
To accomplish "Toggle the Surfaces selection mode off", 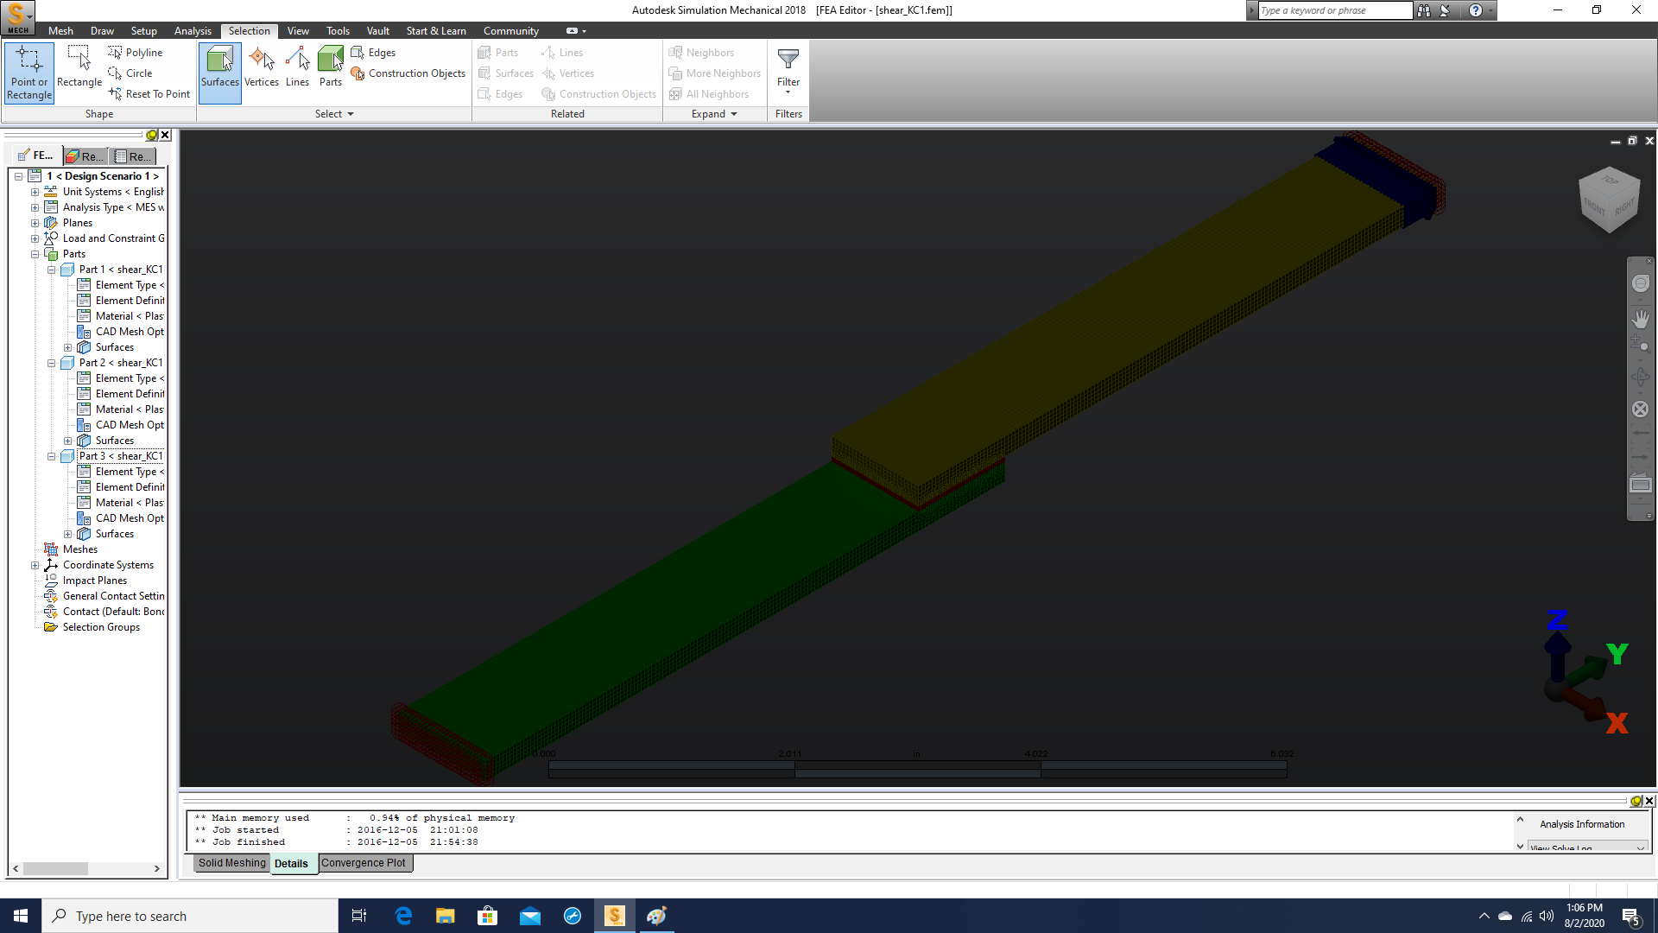I will click(219, 67).
